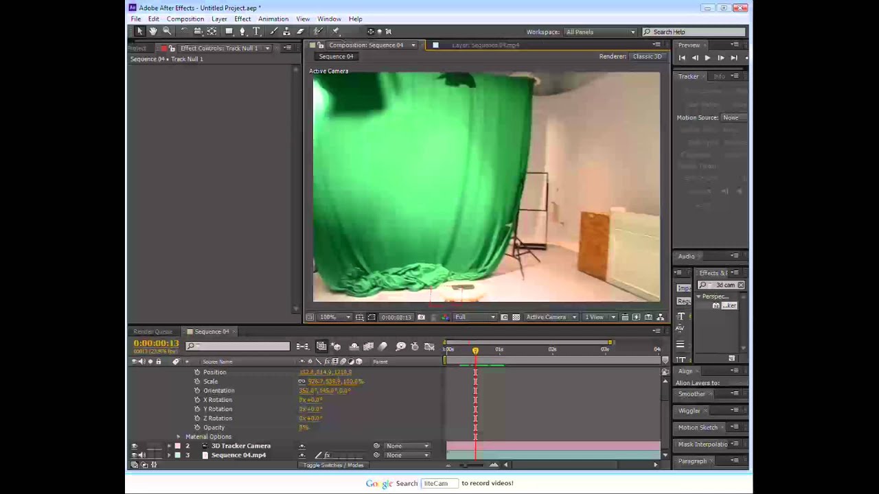
Task: Toggle X Rotation stopwatch keyframing
Action: pyautogui.click(x=197, y=400)
